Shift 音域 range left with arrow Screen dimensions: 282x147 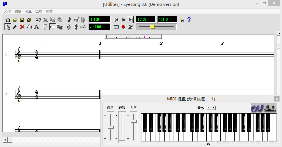[209, 108]
